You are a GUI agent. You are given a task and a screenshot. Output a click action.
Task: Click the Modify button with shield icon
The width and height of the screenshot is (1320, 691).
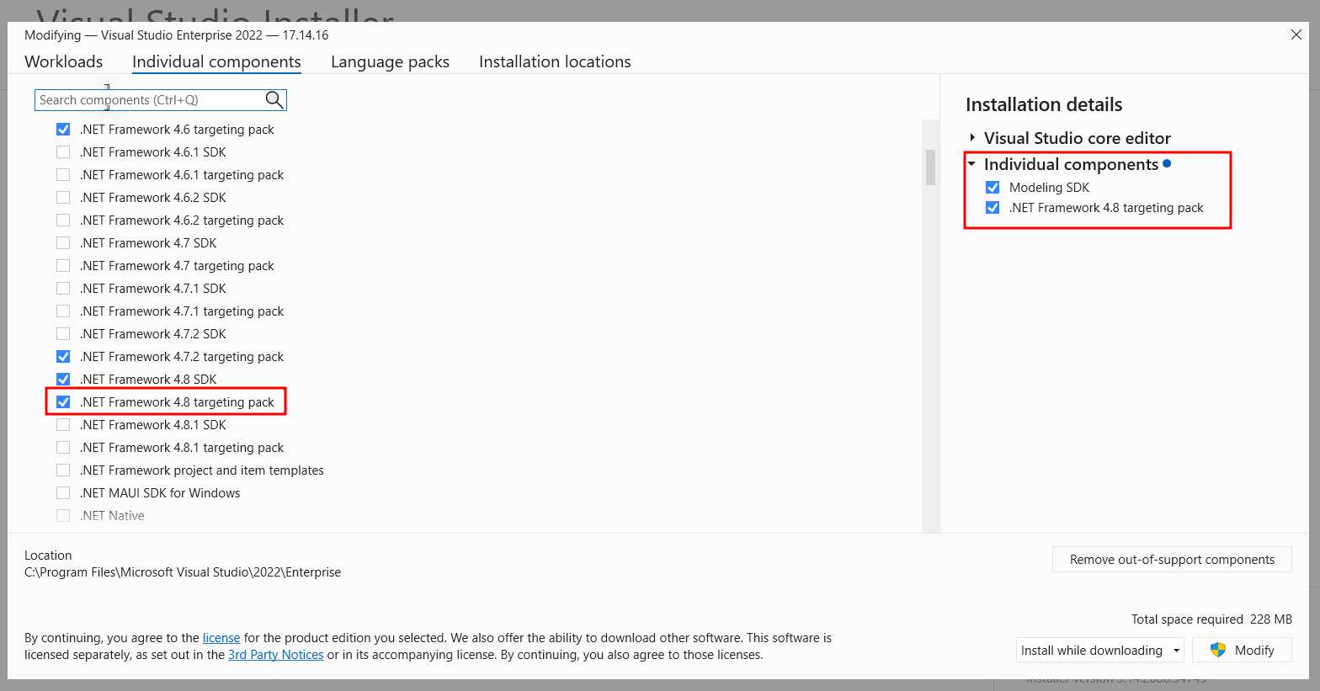pyautogui.click(x=1242, y=651)
